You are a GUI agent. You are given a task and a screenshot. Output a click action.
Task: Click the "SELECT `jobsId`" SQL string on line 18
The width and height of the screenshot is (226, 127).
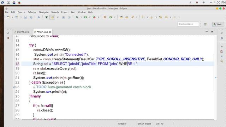click(66, 64)
